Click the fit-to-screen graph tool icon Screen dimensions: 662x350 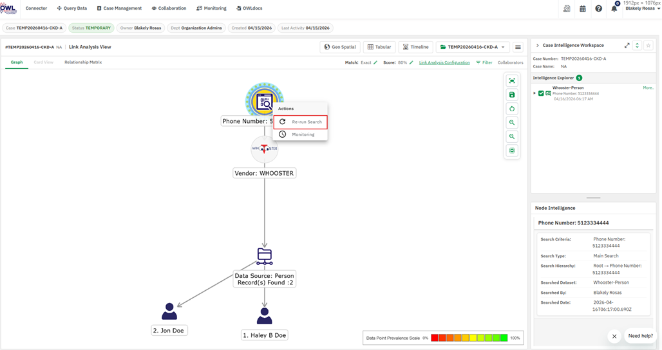512,80
